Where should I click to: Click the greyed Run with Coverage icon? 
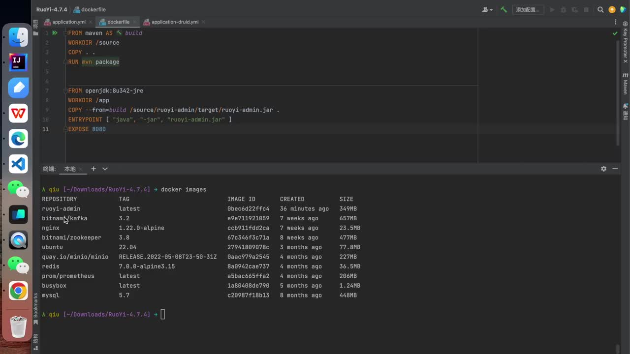575,9
